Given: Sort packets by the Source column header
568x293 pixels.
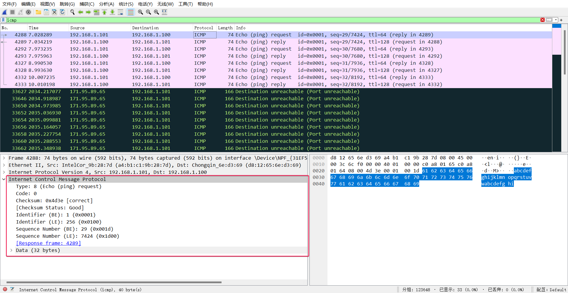Looking at the screenshot, I should [99, 27].
